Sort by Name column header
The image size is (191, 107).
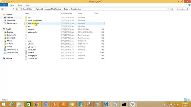point(27,13)
